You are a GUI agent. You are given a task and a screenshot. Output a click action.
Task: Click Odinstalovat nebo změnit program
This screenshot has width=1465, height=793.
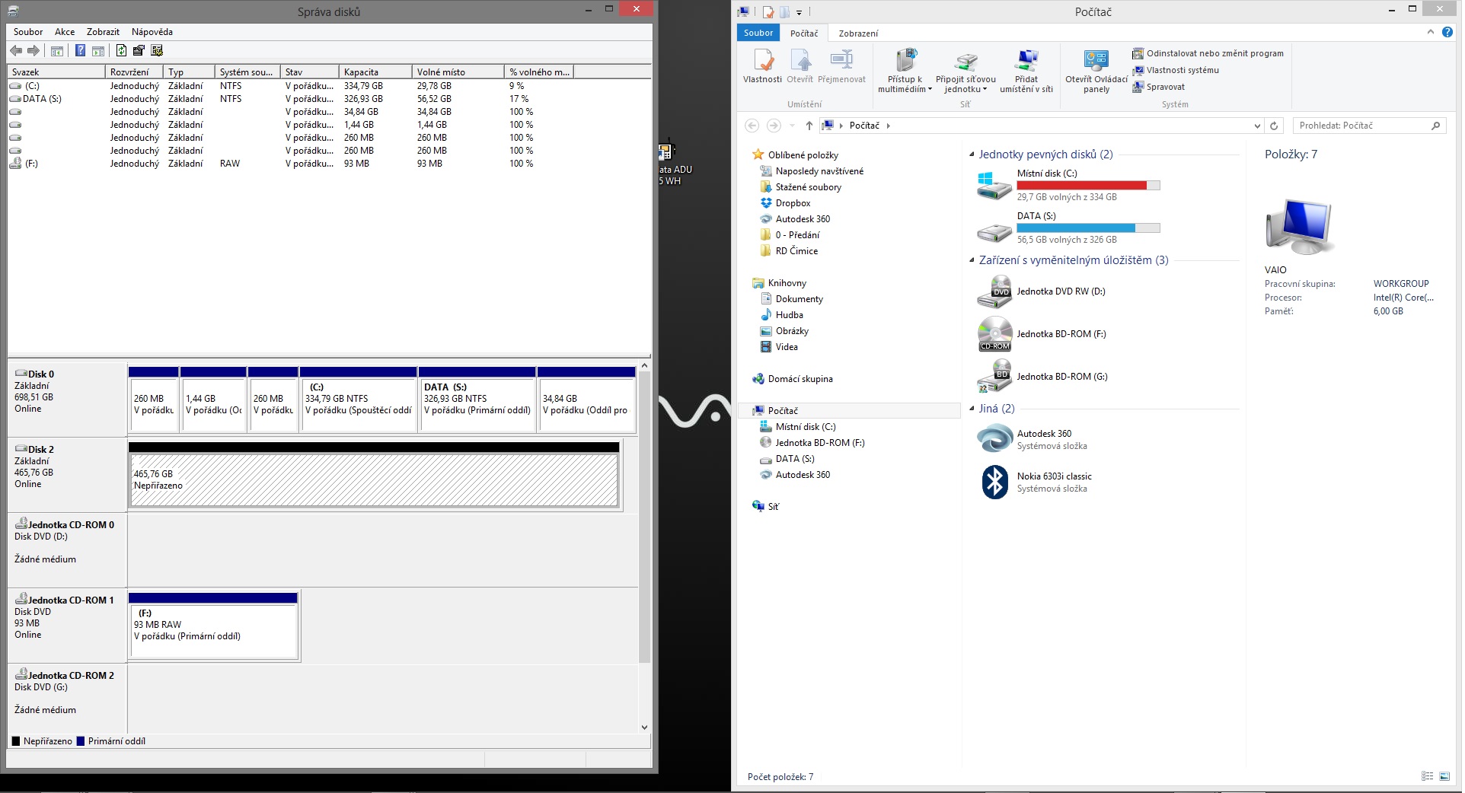(1214, 53)
